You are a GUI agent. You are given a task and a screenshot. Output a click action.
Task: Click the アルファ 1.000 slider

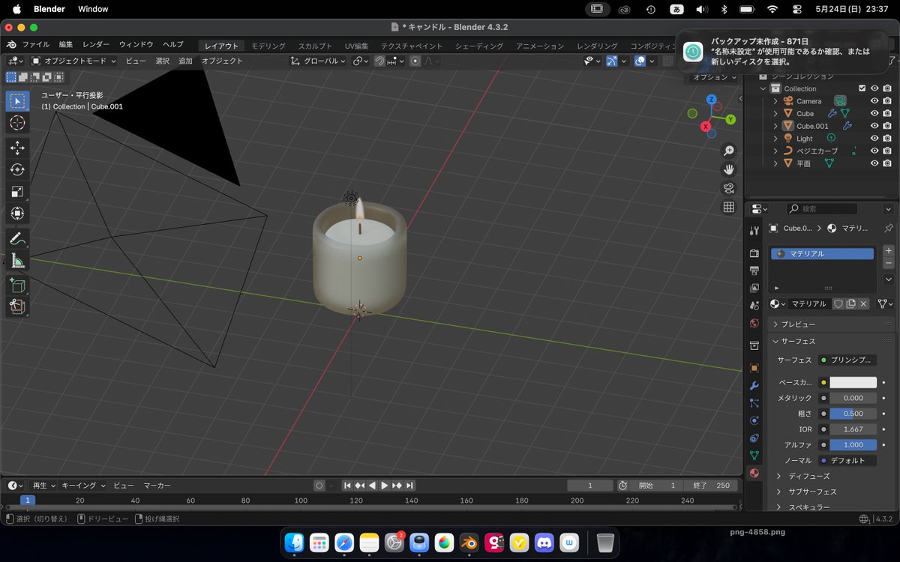853,445
